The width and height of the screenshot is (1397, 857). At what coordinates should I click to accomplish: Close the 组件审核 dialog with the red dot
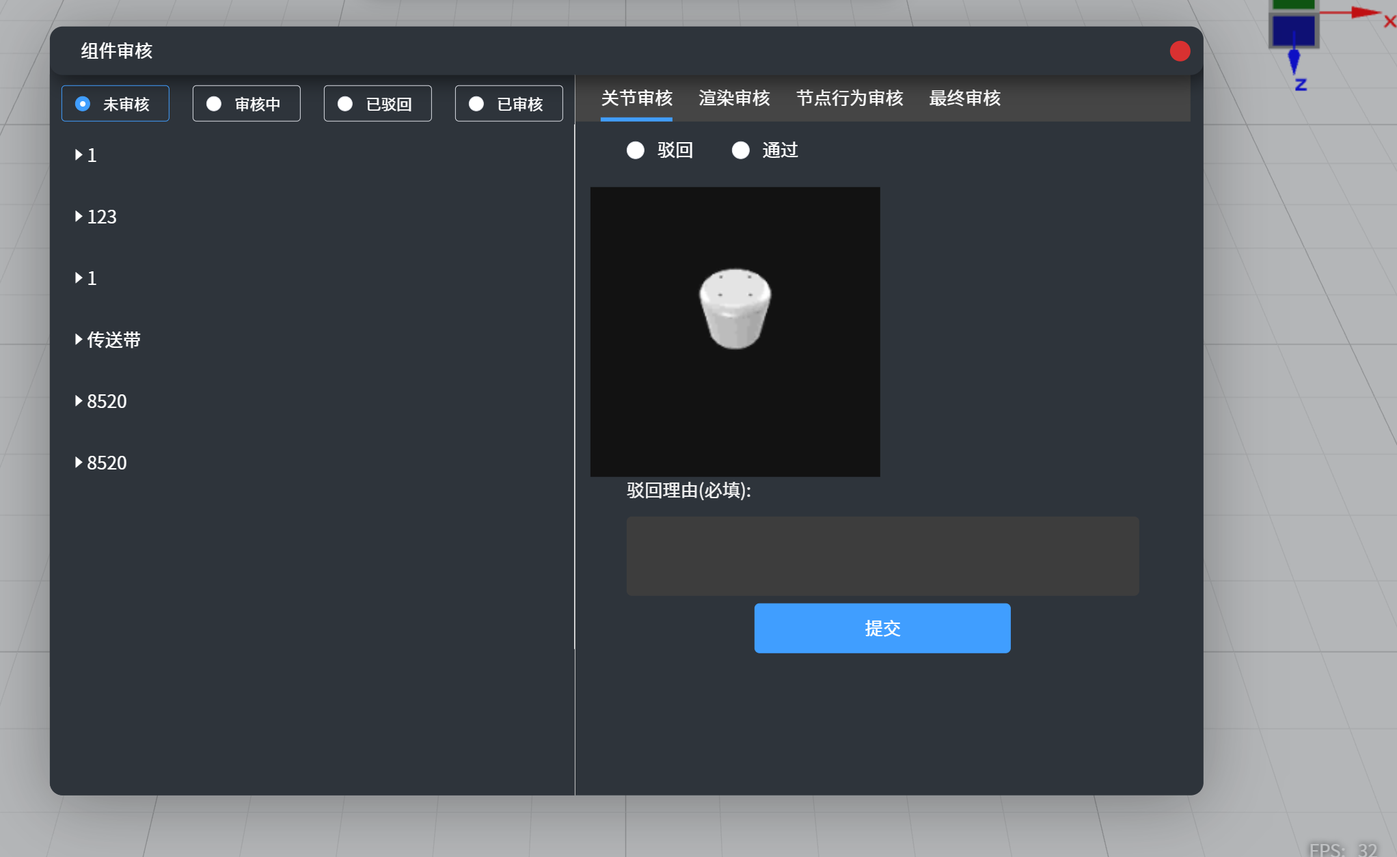[x=1179, y=51]
